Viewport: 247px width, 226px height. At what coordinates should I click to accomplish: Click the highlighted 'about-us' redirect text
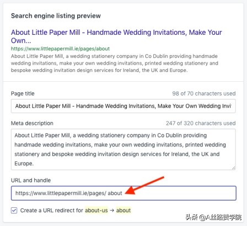pos(96,210)
